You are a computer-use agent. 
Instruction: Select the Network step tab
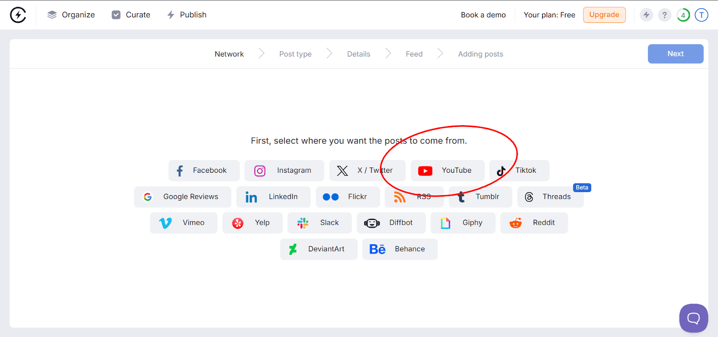tap(229, 54)
